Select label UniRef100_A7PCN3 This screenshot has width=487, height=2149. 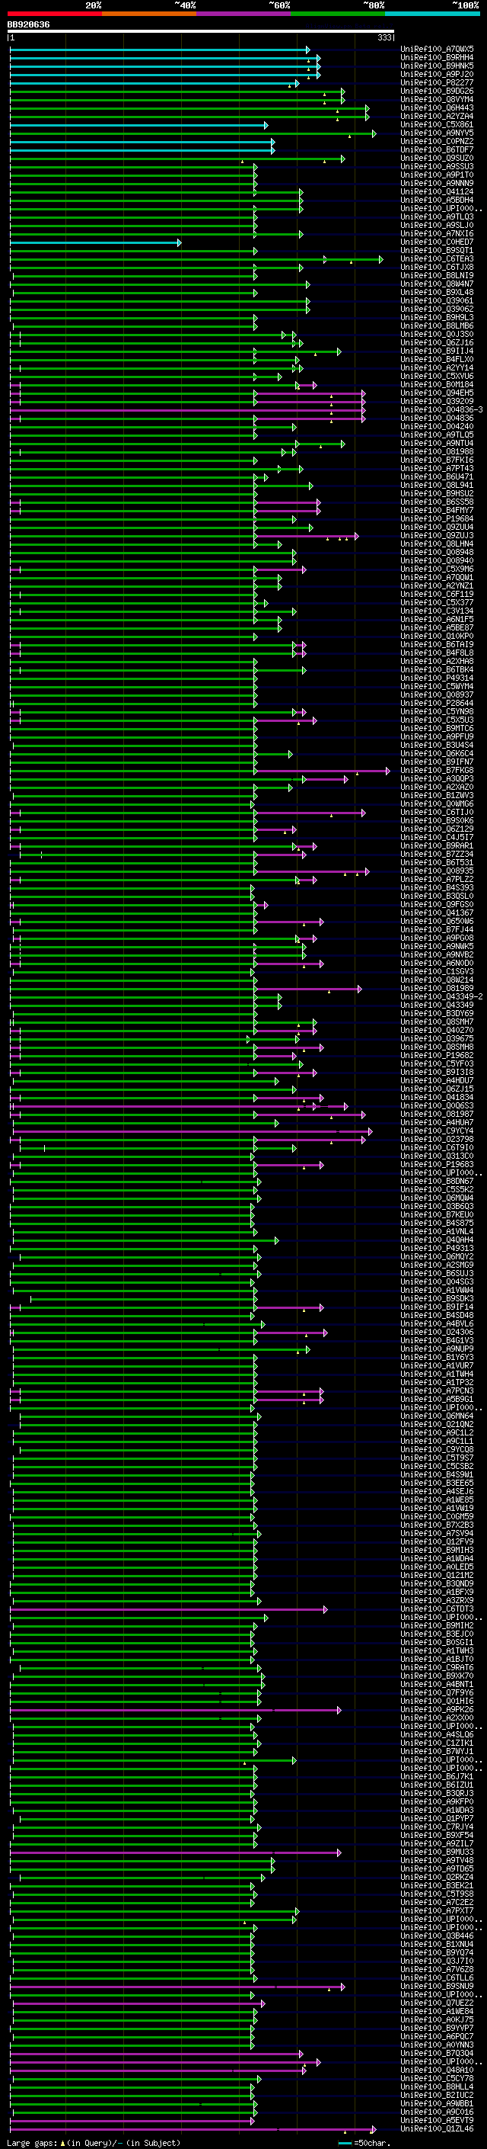click(437, 1391)
